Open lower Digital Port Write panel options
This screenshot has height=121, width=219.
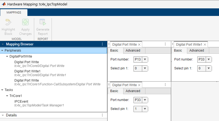tap(165, 85)
